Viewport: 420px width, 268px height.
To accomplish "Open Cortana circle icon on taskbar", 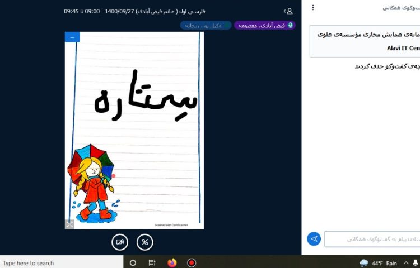I will point(133,263).
